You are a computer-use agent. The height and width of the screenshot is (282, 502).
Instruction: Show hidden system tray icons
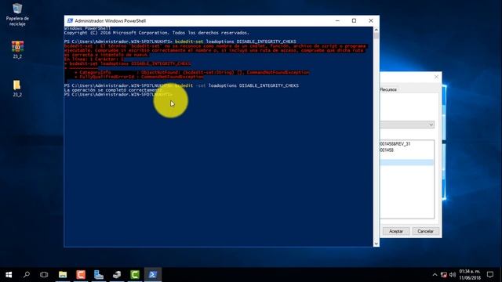pyautogui.click(x=435, y=275)
